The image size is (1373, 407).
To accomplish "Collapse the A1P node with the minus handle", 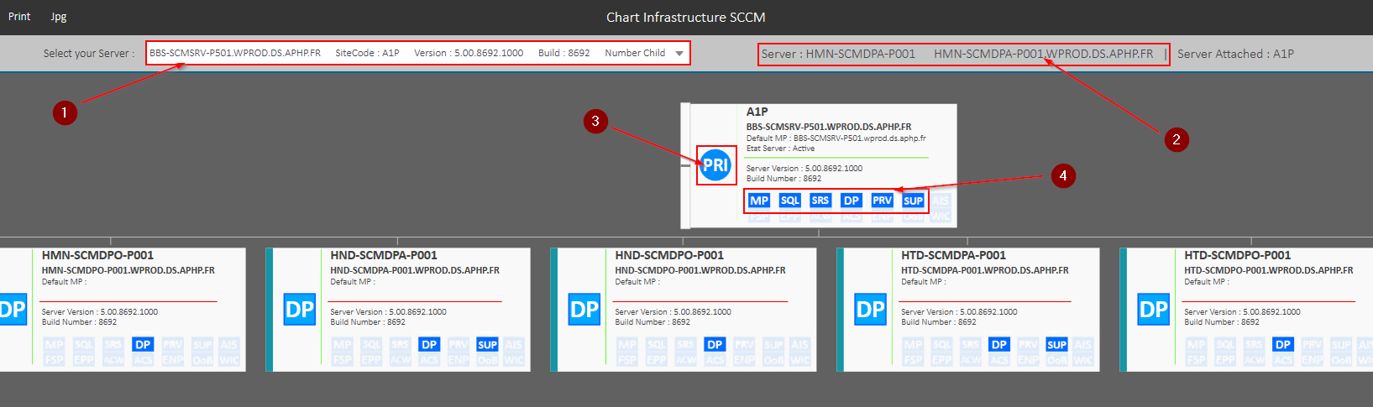I will [x=685, y=165].
